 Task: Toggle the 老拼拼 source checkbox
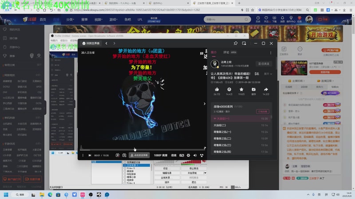click(125, 180)
